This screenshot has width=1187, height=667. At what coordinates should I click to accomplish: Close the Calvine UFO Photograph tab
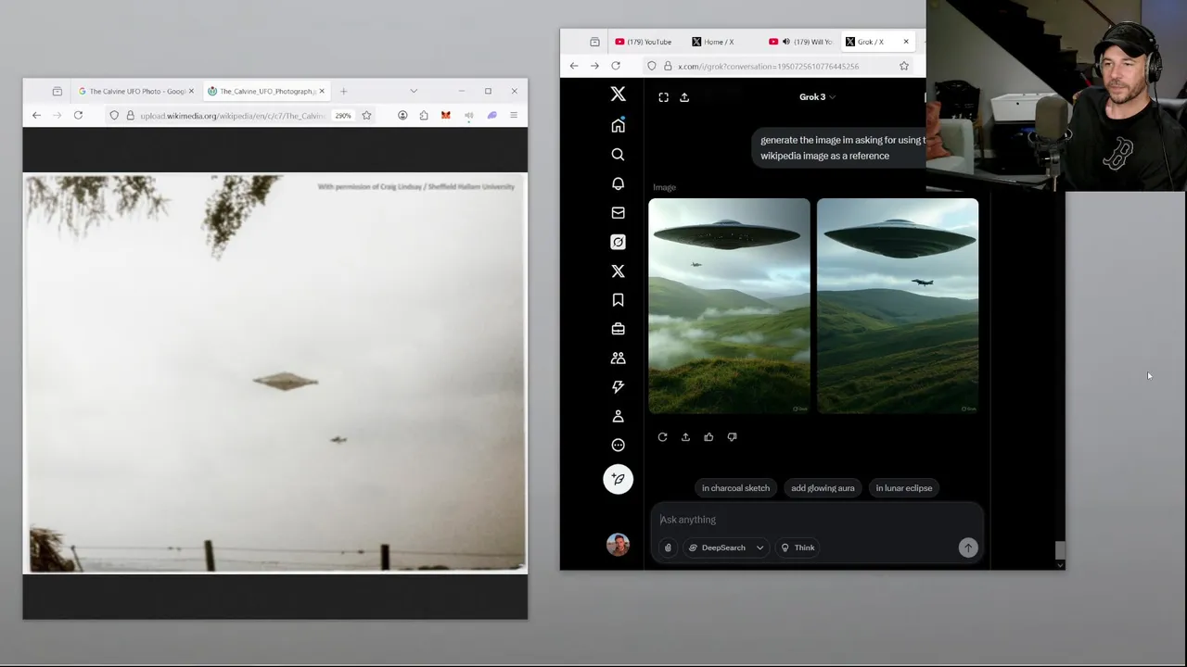(x=322, y=91)
